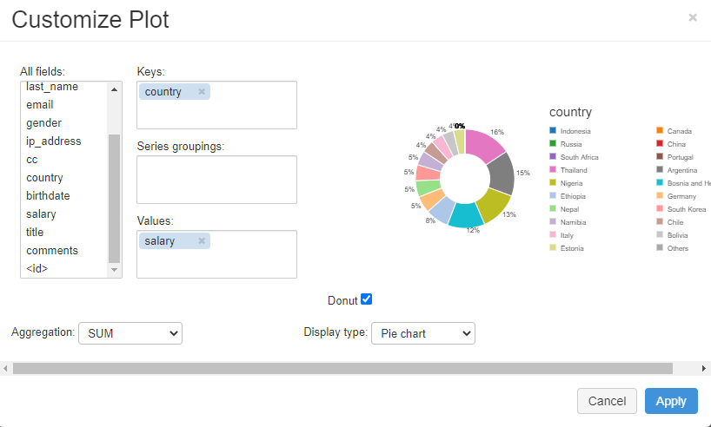Open the Aggregation dropdown
Viewport: 711px width, 427px height.
coord(130,333)
